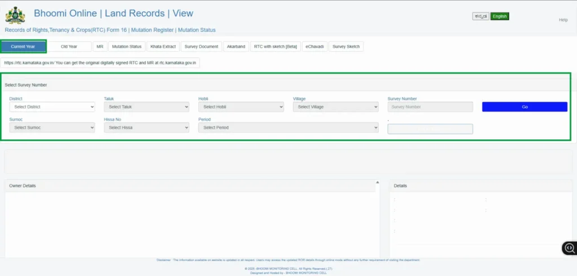Switch language to Kannada
The width and height of the screenshot is (577, 276).
point(481,16)
